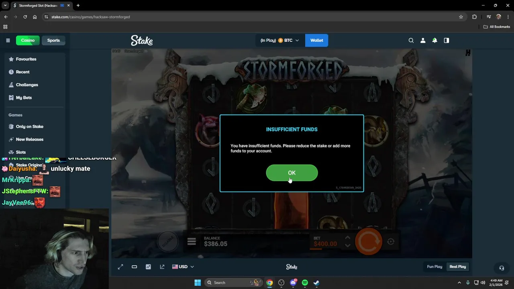Select Real Play mode
Screen dimensions: 514x289
point(457,267)
